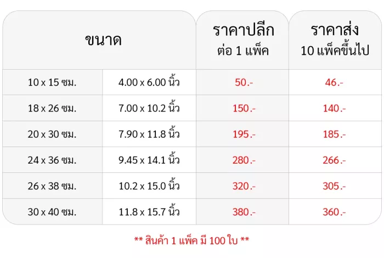Image resolution: width=384 pixels, height=258 pixels.
Task: Click the 26 x 38 ซม. size cell
Action: point(52,186)
